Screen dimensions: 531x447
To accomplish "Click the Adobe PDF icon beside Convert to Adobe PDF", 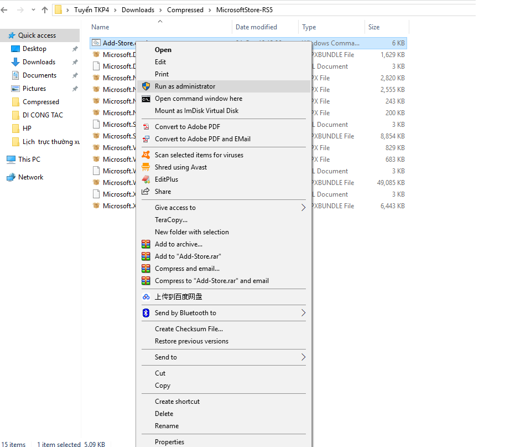I will point(146,127).
